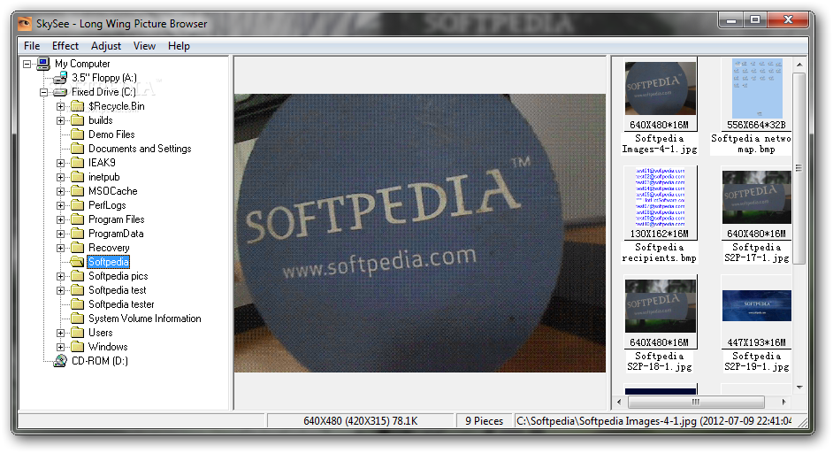This screenshot has width=833, height=453.
Task: Click the IEAK9 folder icon
Action: tap(78, 163)
